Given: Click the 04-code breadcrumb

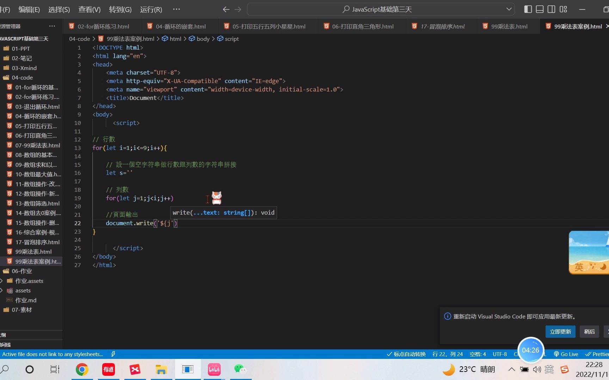Looking at the screenshot, I should (79, 39).
